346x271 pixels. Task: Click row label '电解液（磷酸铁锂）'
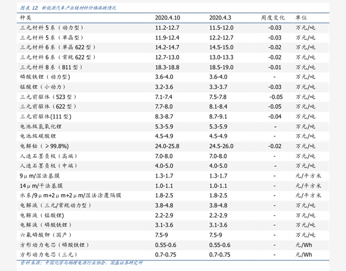click(x=46, y=225)
